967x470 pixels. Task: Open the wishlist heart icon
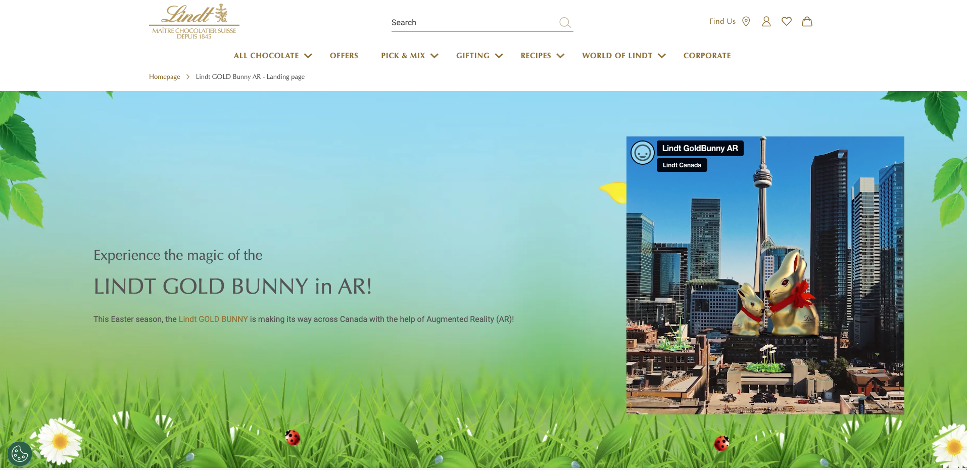pos(787,21)
